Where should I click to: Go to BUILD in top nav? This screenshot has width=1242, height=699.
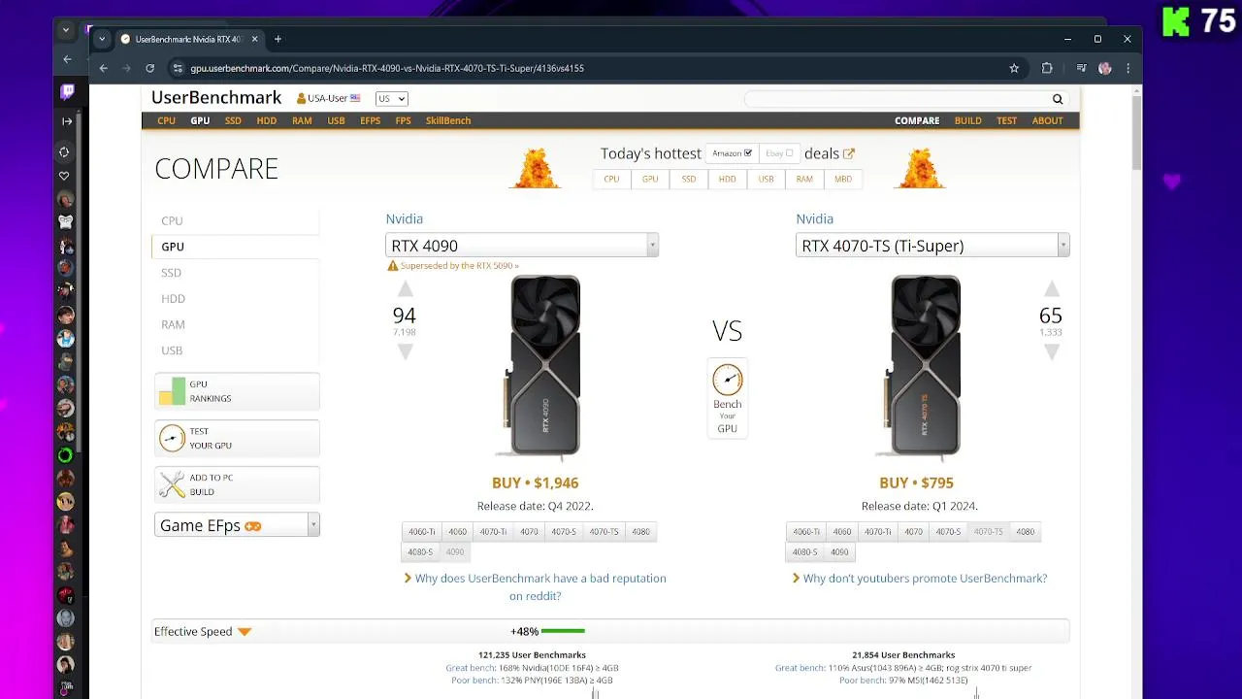coord(967,120)
